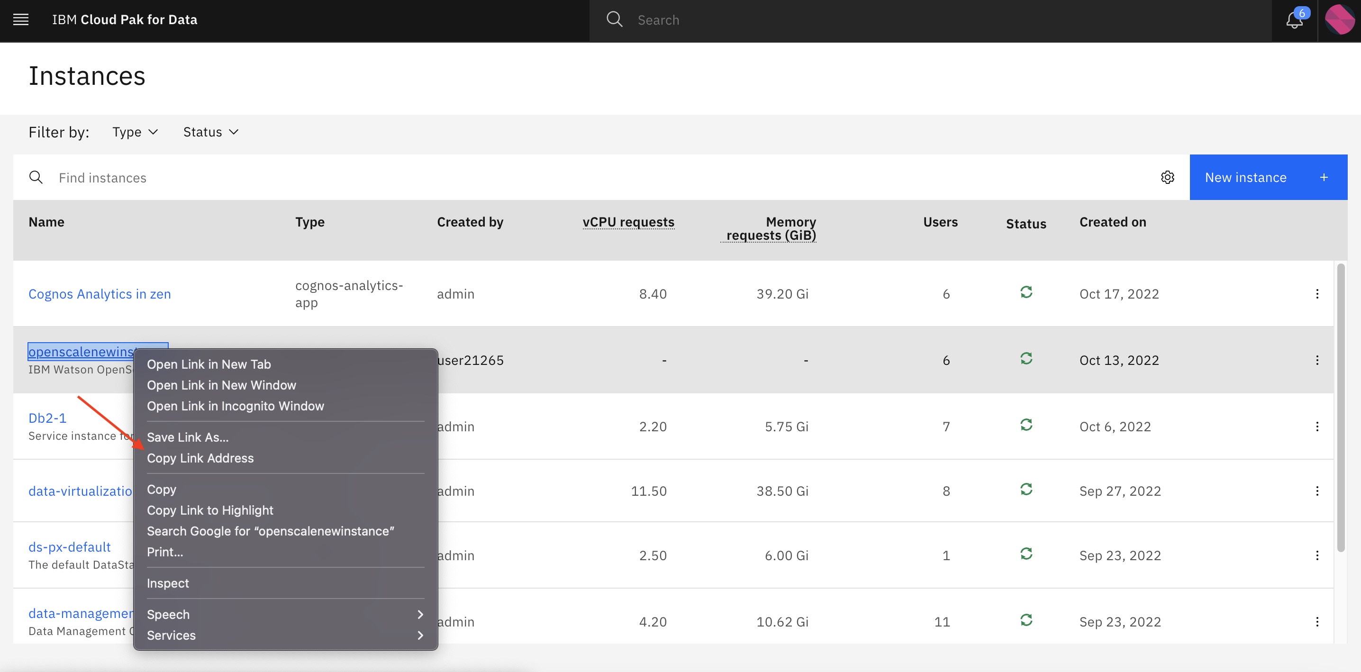Expand the Services submenu
1361x672 pixels.
[285, 636]
